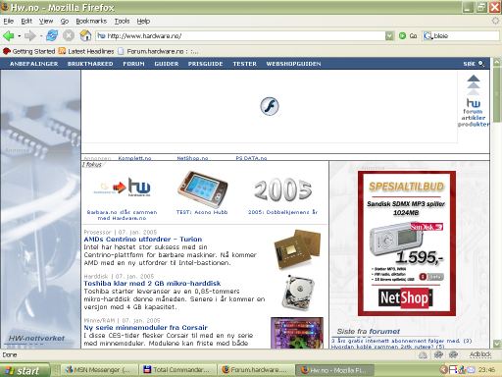The image size is (502, 377).
Task: Open the Back button history dropdown
Action: tap(20, 35)
